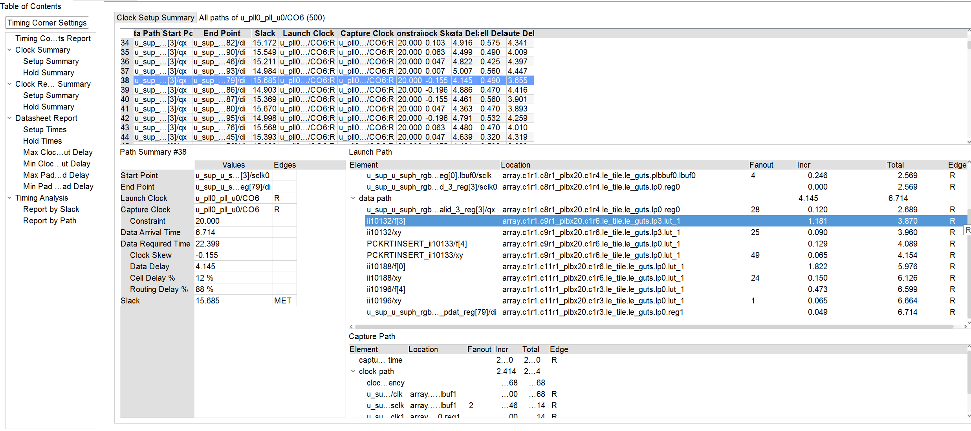Collapse the Timing Analysis tree node
971x431 pixels.
[x=9, y=198]
